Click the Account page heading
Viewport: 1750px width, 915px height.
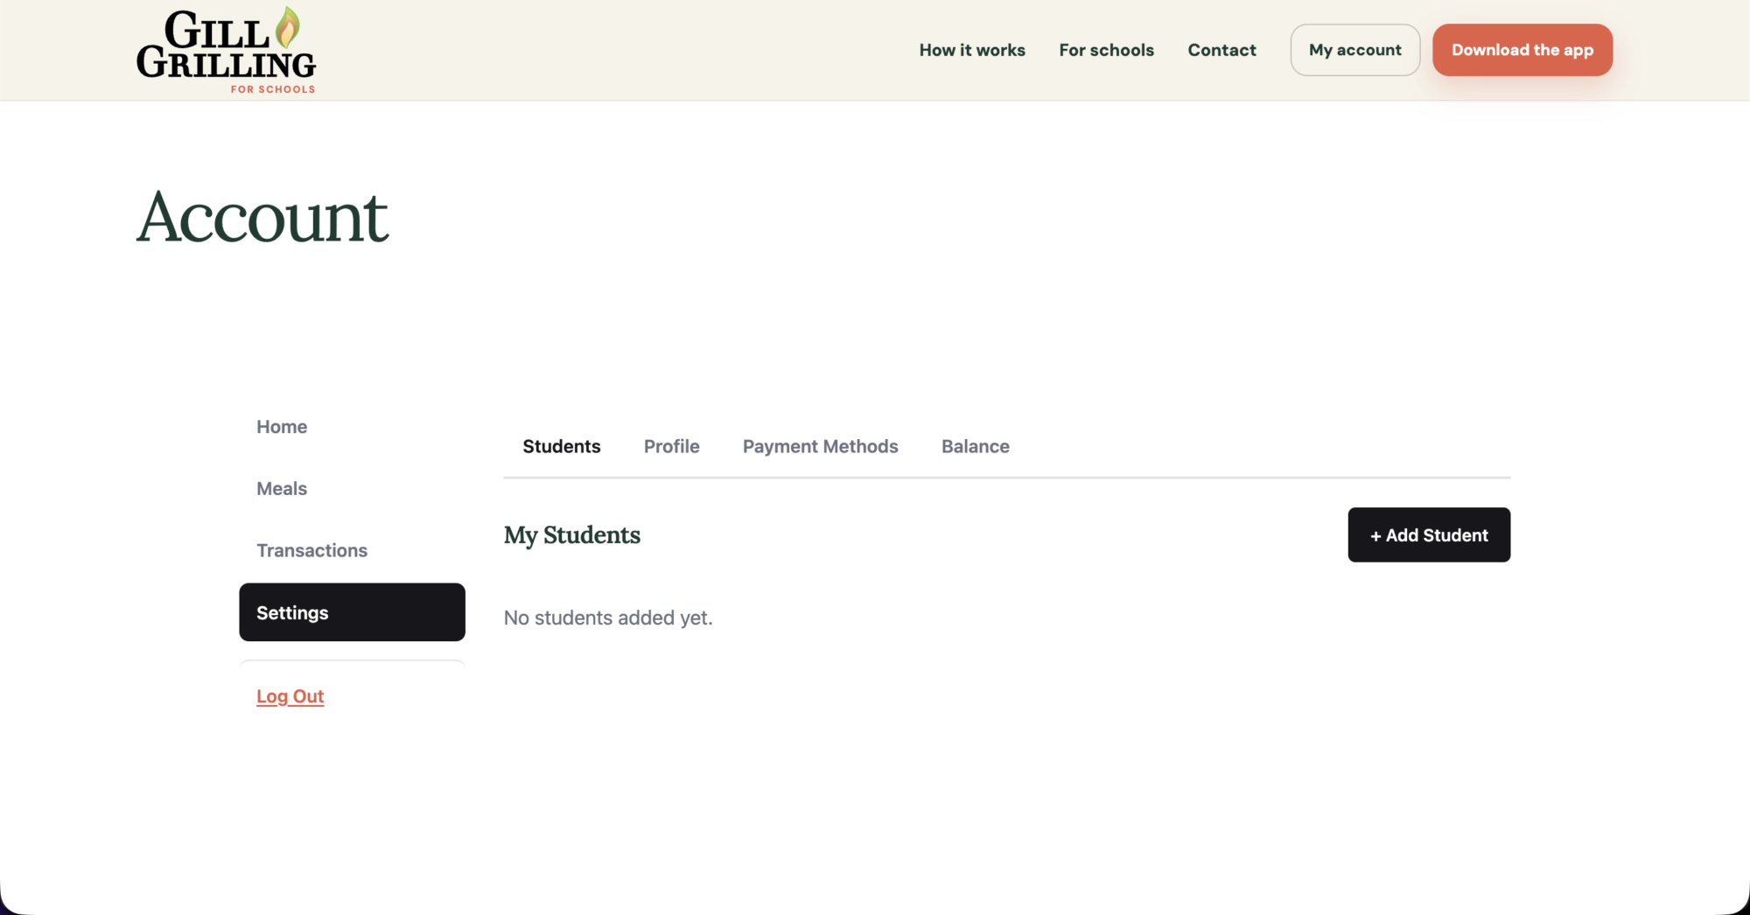click(262, 217)
